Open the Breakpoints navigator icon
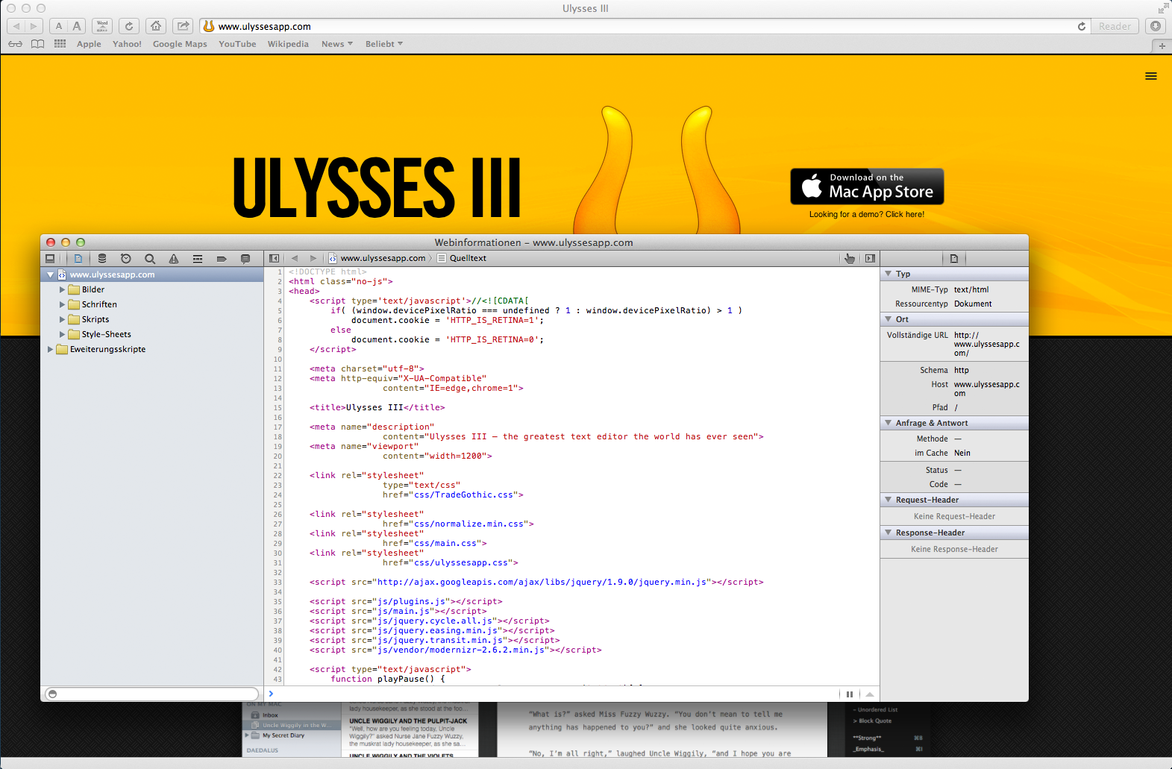The height and width of the screenshot is (769, 1172). 222,259
